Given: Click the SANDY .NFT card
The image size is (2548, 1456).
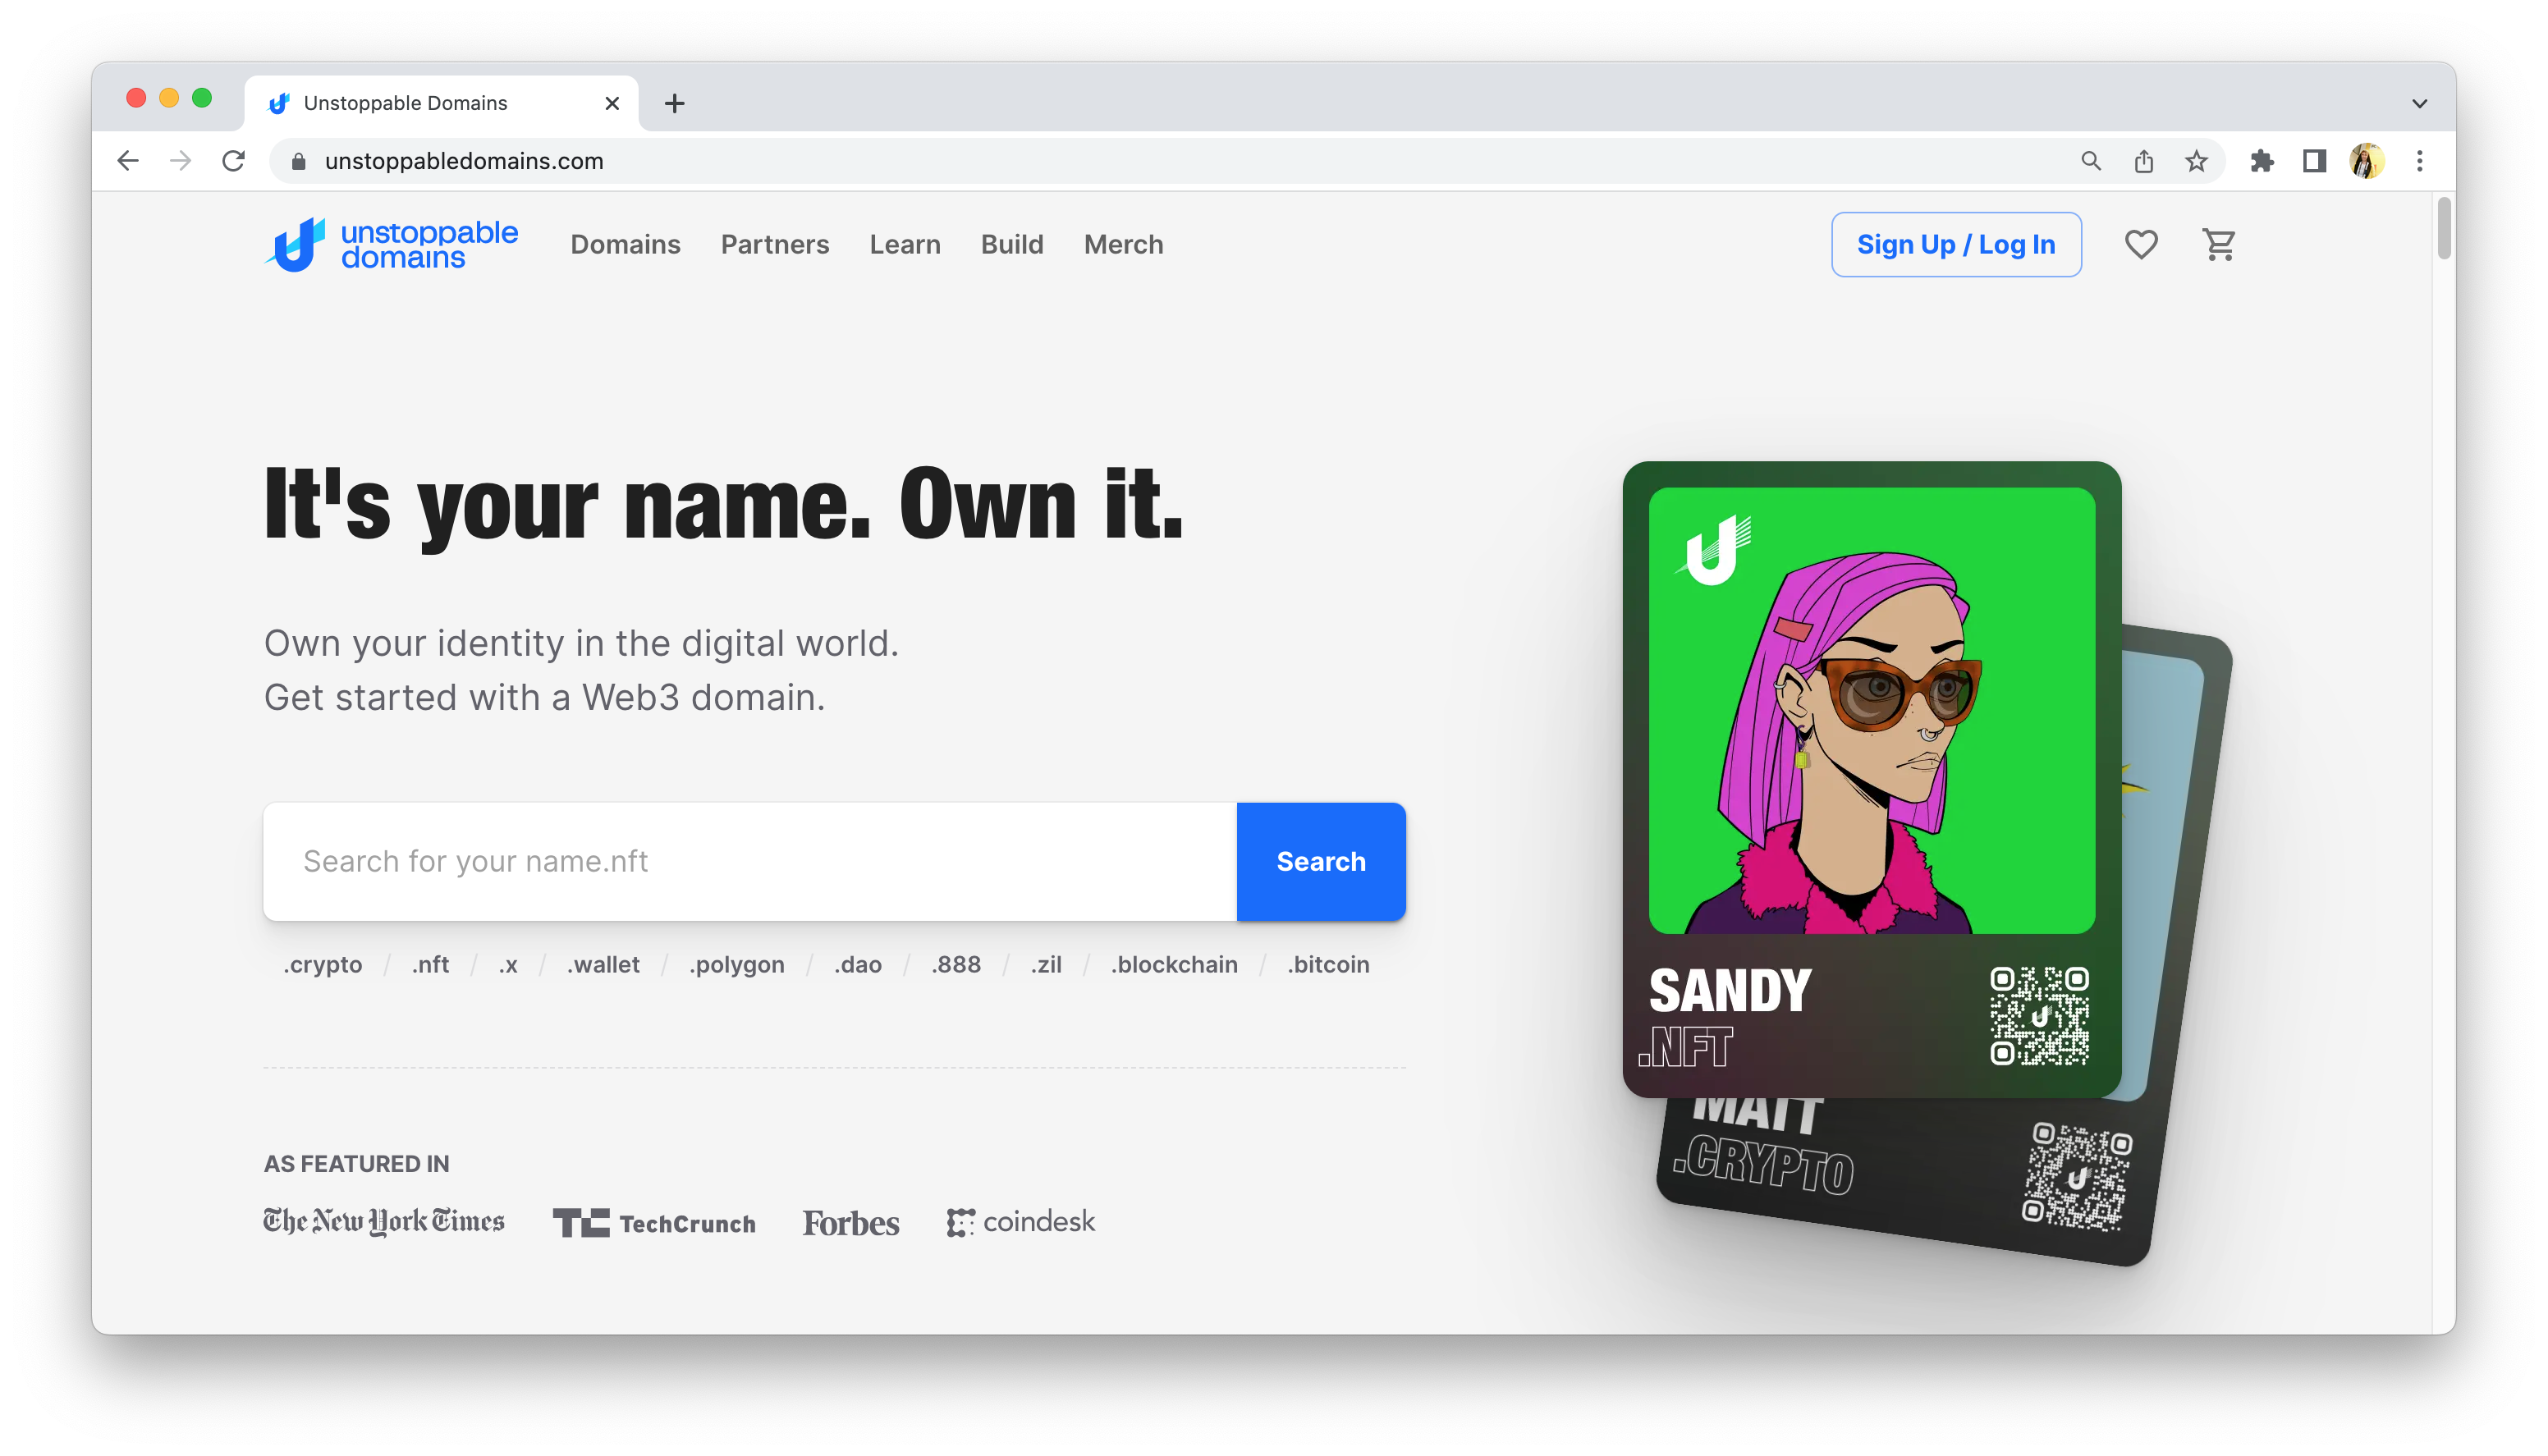Looking at the screenshot, I should 1870,778.
